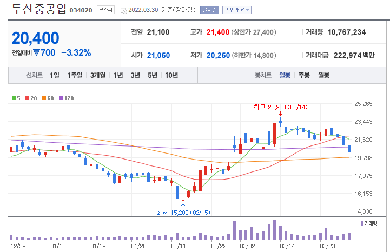Image resolution: width=390 pixels, height=252 pixels.
Task: Click the 25,265 price axis label
Action: coord(363,104)
